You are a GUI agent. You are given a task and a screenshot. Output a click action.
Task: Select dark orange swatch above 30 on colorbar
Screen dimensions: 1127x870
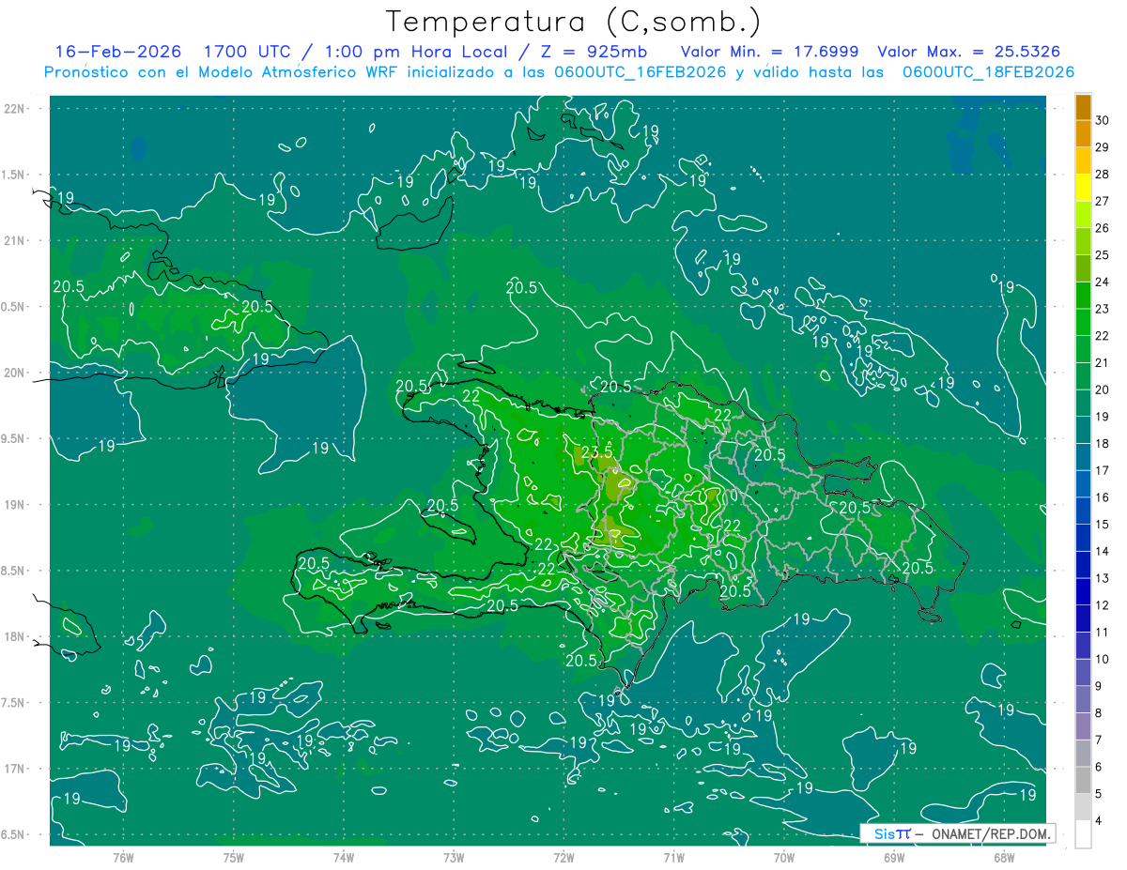[x=1083, y=107]
